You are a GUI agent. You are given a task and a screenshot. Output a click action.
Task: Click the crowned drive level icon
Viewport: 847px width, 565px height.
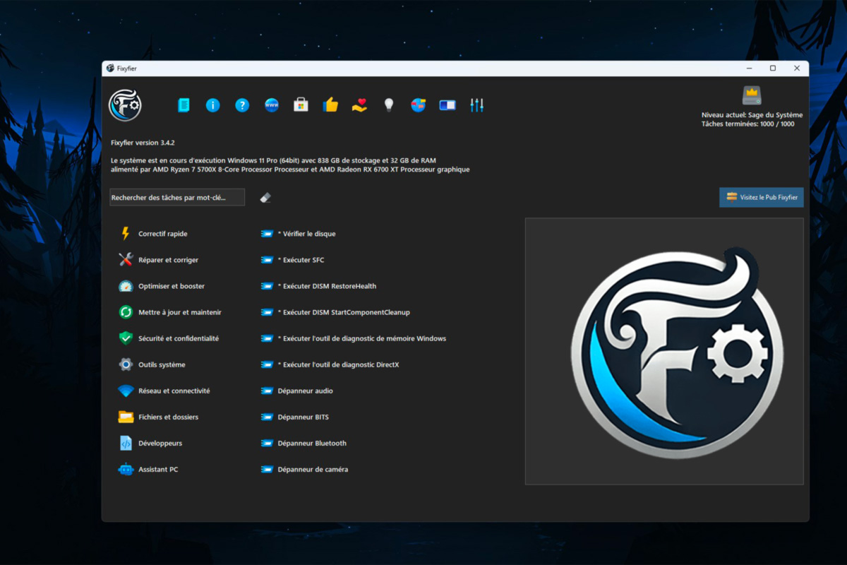752,95
